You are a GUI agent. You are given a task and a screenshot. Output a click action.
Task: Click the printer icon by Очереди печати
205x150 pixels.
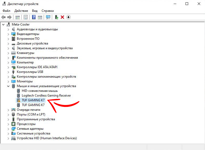click(13, 110)
